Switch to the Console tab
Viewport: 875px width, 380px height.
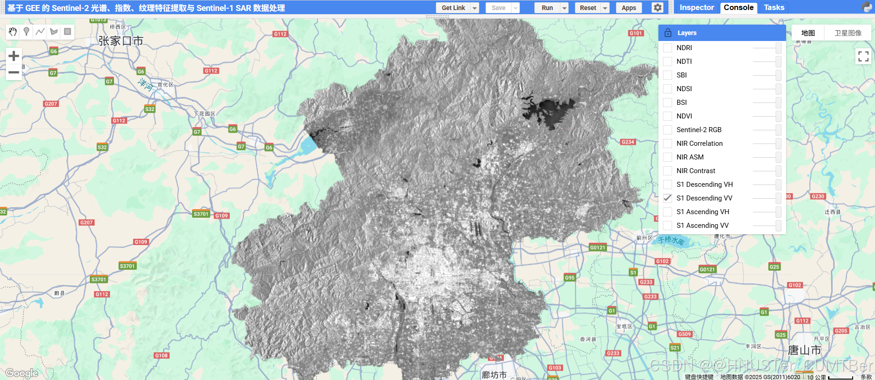tap(739, 7)
